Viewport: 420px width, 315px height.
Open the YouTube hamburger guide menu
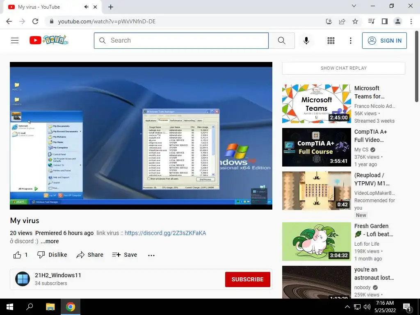tap(15, 41)
